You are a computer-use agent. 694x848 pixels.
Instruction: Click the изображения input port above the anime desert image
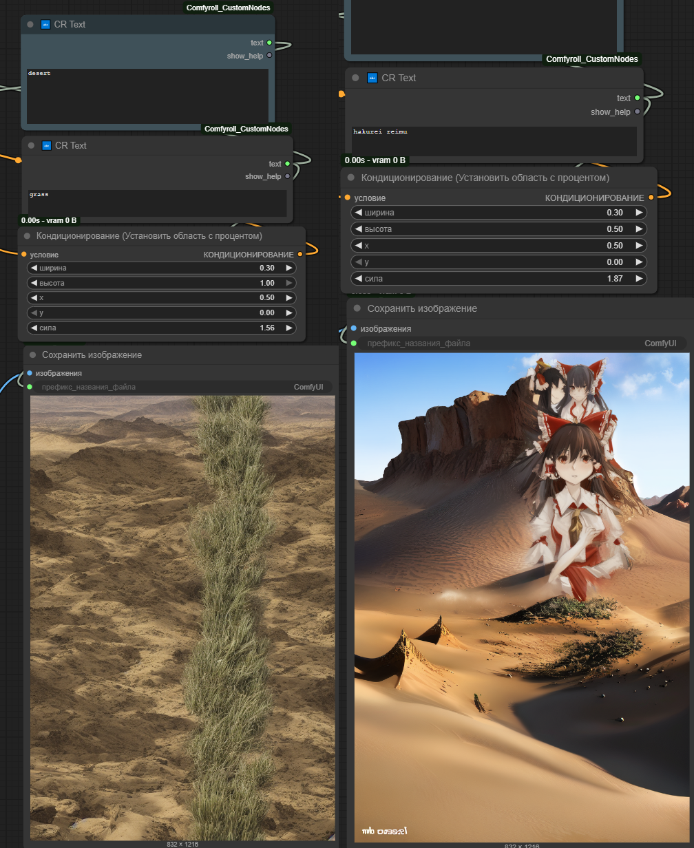pos(354,328)
